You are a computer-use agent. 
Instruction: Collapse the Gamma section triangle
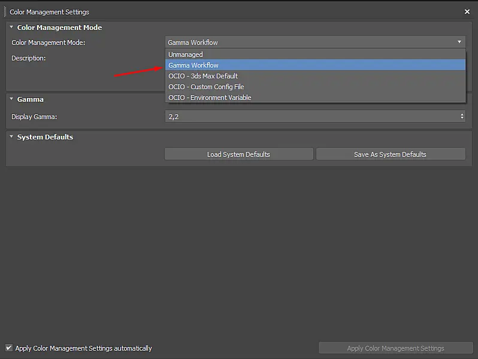(11, 99)
